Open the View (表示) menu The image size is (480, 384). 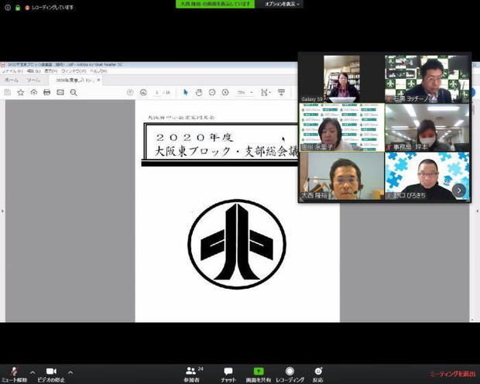[51, 71]
